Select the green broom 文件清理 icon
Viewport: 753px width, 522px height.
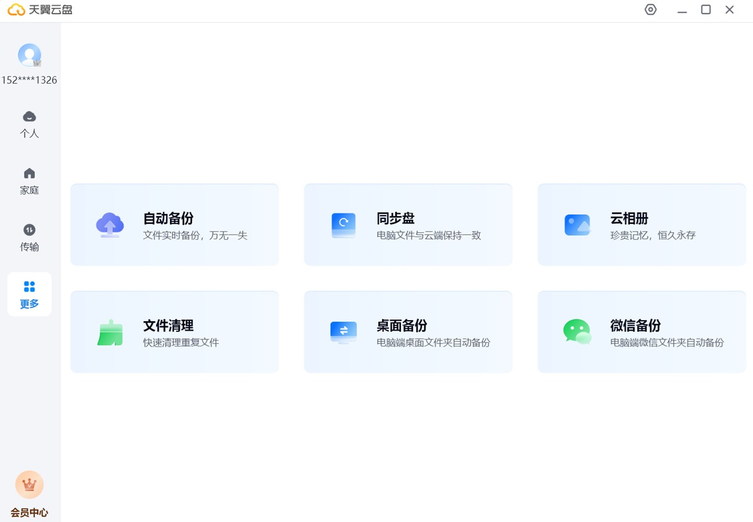tap(110, 333)
